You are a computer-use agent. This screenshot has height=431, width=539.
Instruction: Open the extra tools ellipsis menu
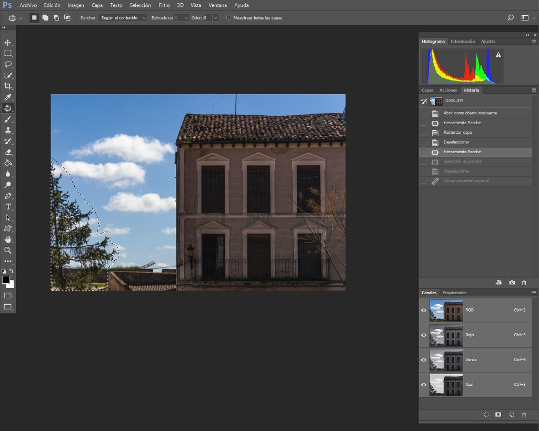point(7,261)
